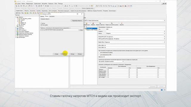
Task: Select Аналитика in the structure tree
Action: 21,26
